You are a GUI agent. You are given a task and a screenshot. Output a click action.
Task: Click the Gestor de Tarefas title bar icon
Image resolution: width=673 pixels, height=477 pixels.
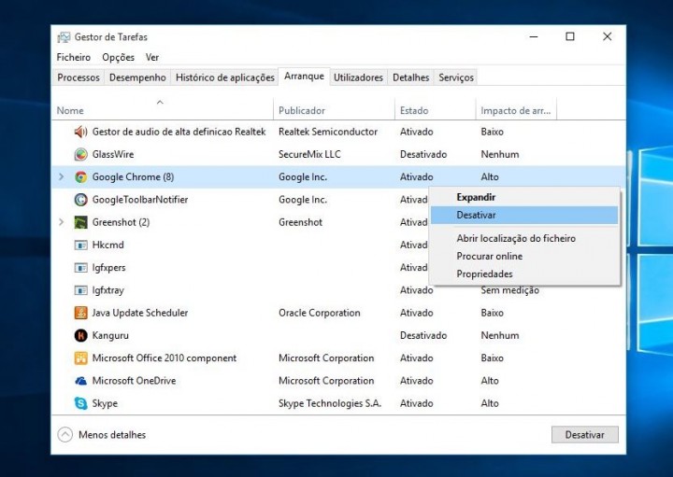[x=64, y=37]
